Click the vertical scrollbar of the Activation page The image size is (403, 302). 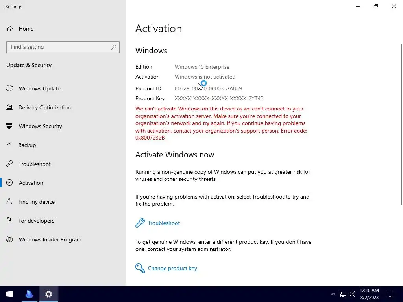point(402,124)
